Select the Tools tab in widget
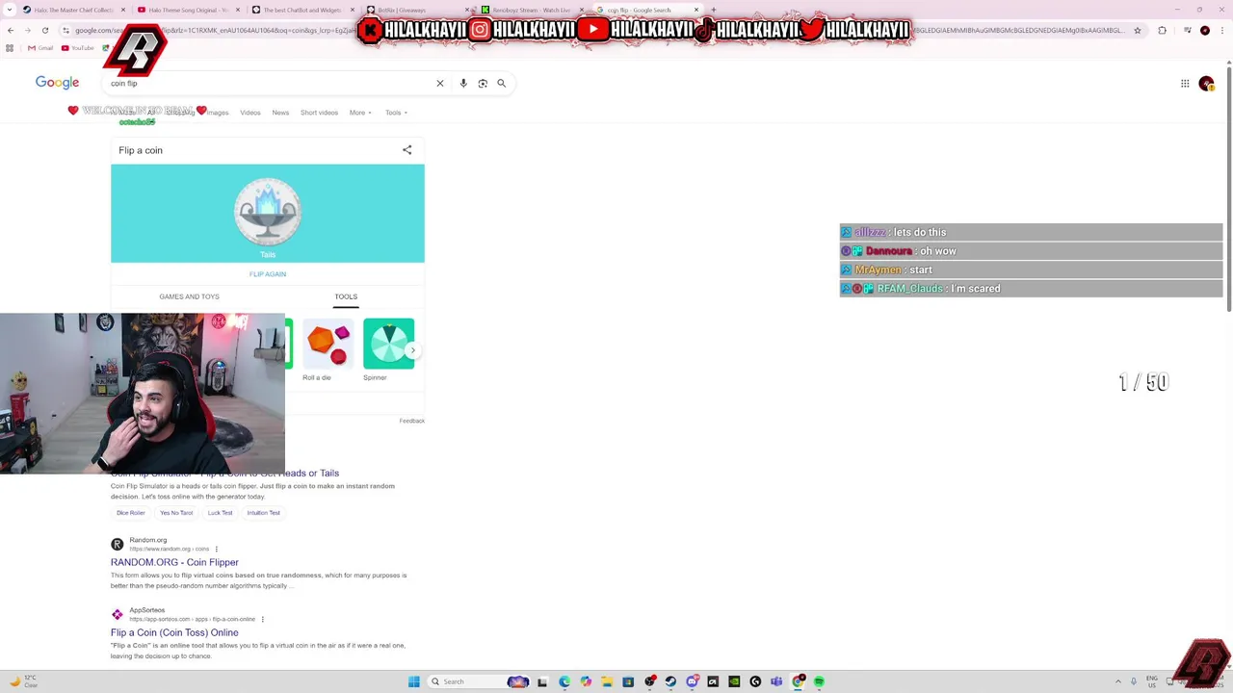The image size is (1233, 693). tap(346, 296)
